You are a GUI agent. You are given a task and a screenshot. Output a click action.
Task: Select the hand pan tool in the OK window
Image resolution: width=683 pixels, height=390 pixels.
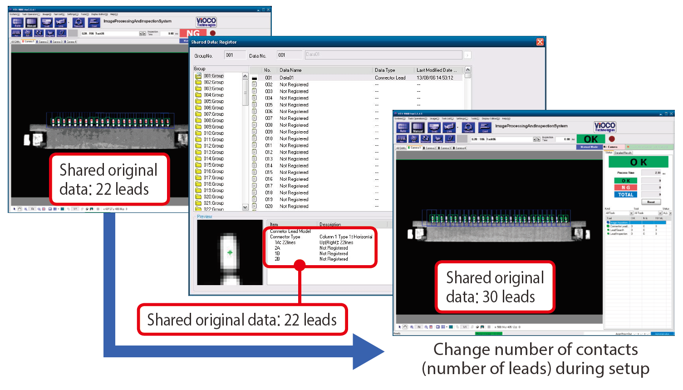pos(405,327)
